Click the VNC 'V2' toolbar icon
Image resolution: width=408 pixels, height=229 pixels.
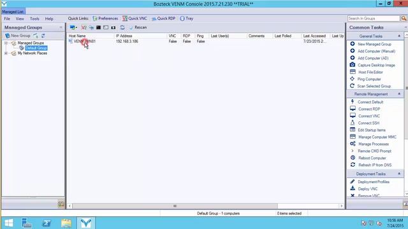84,27
